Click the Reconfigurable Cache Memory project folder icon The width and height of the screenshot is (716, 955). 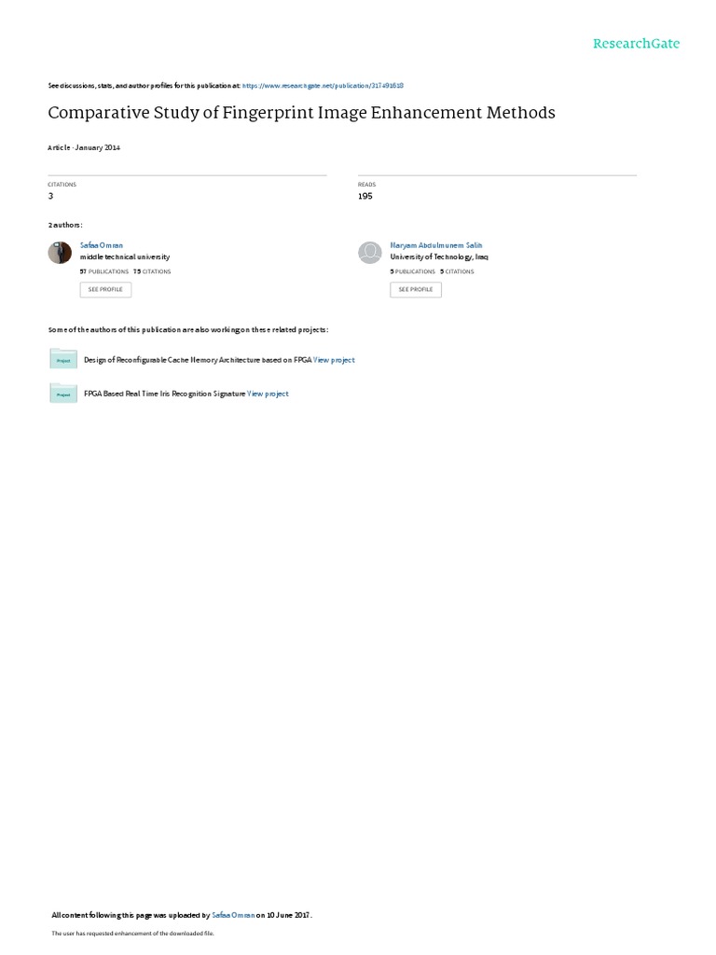(x=63, y=359)
